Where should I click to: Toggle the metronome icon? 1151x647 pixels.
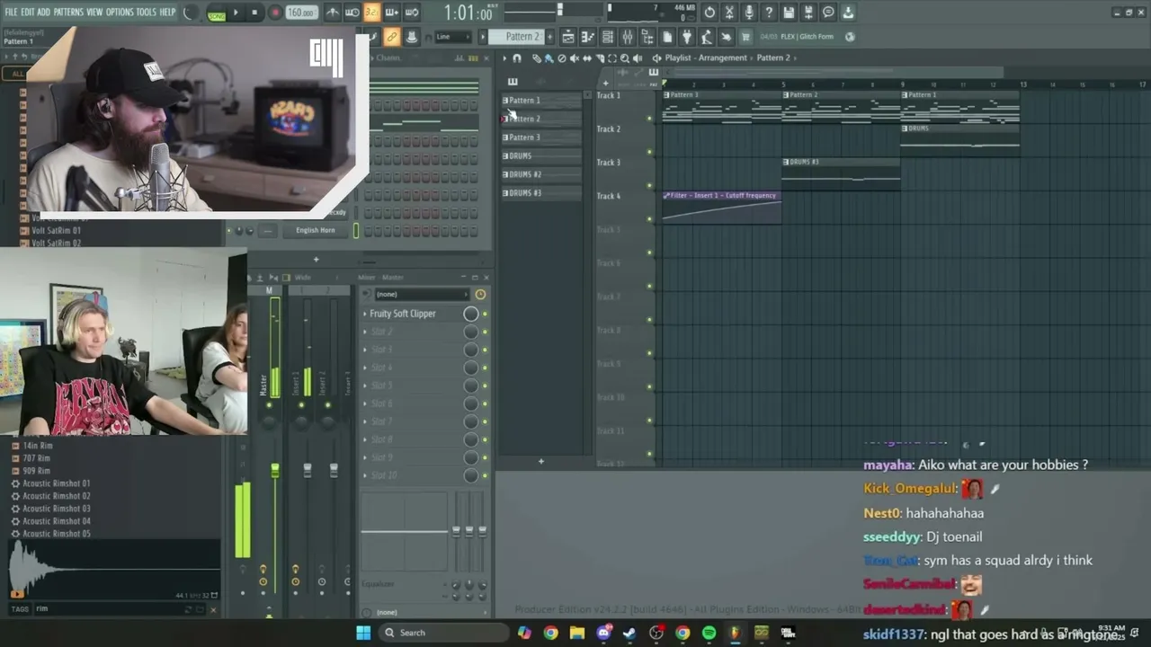tap(333, 13)
